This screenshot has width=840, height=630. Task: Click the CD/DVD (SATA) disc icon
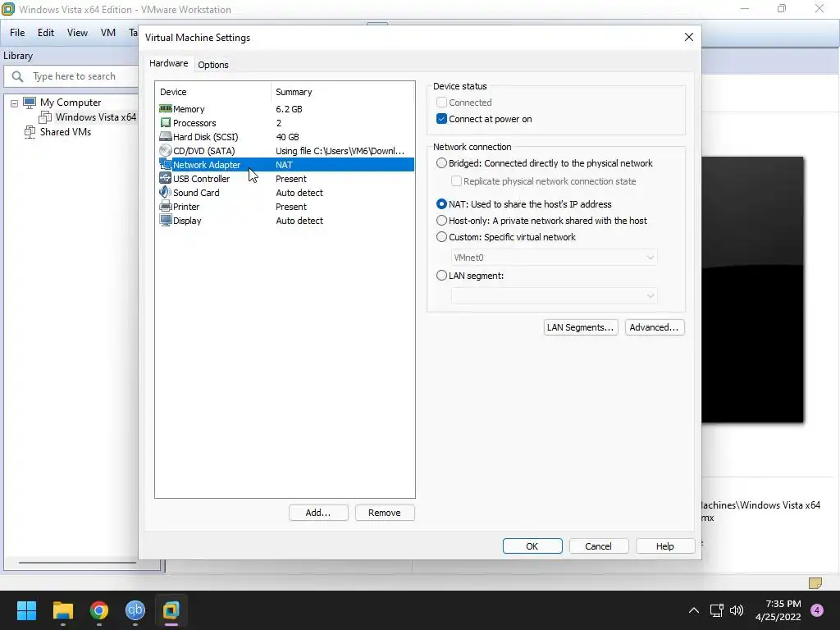click(166, 151)
